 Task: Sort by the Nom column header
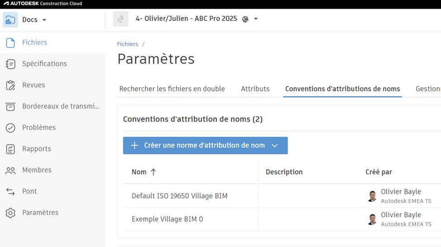[x=139, y=172]
